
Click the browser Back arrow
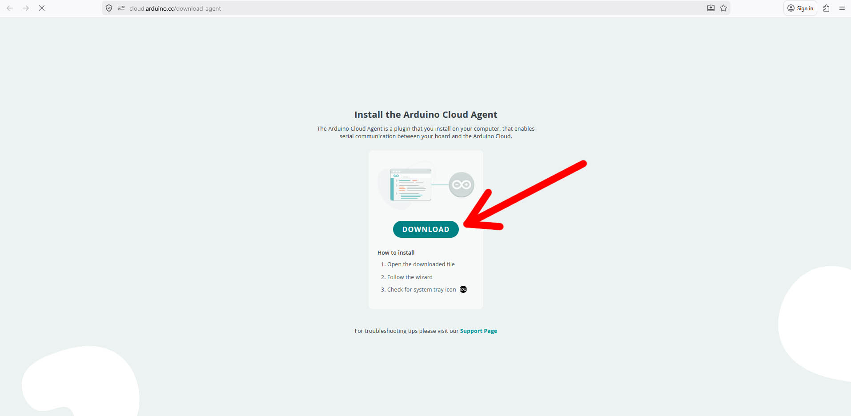10,8
